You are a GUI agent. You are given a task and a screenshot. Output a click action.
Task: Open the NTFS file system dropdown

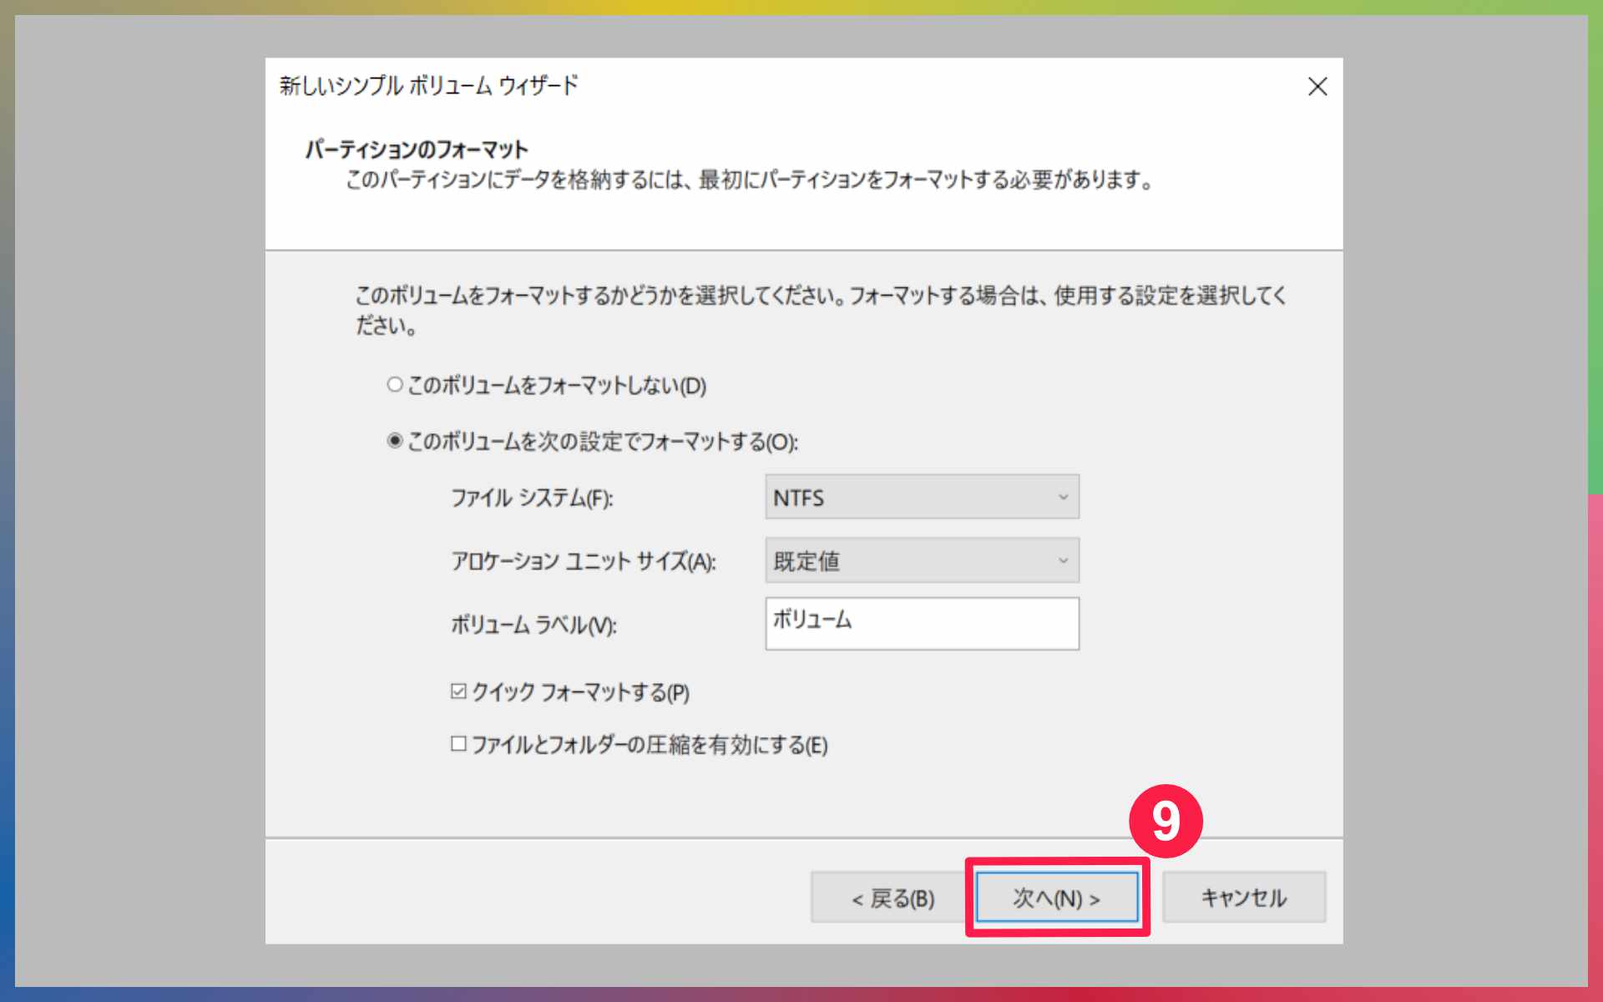[x=910, y=498]
